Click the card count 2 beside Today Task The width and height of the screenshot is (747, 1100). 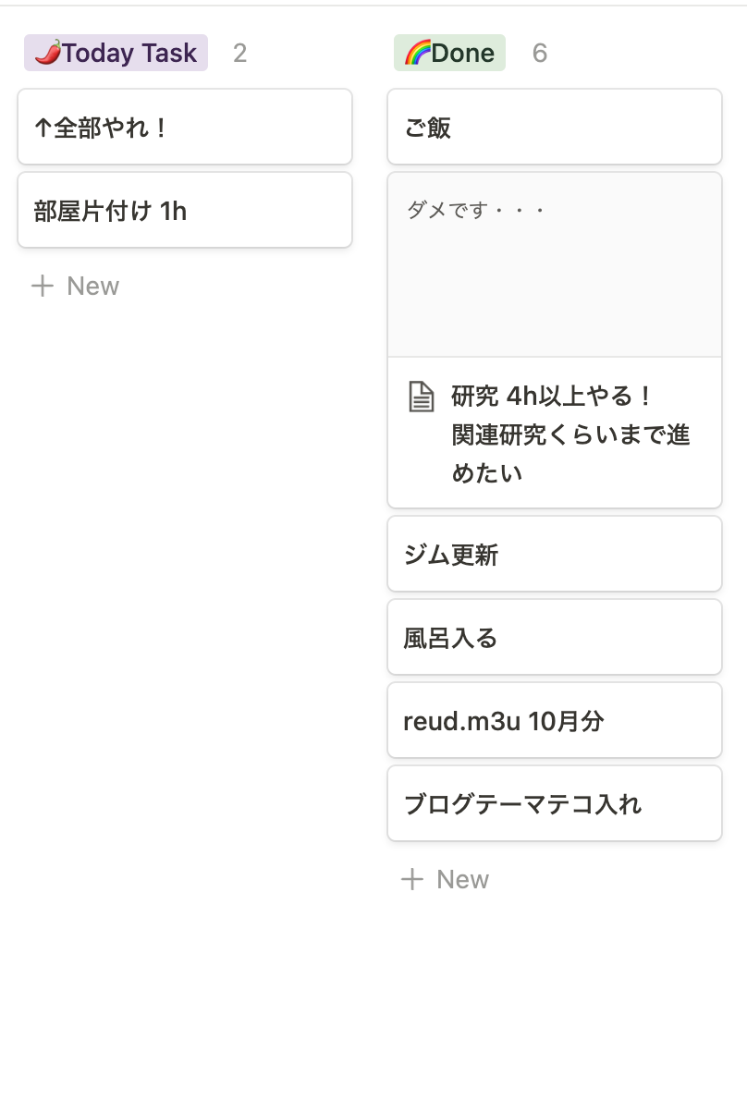click(x=239, y=54)
